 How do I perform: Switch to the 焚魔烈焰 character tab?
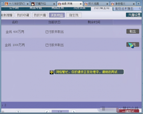(43, 4)
